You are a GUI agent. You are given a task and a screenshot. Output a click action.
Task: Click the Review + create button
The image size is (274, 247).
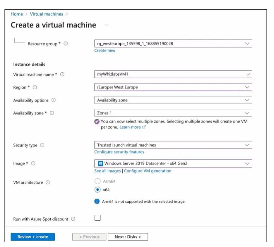coord(32,237)
